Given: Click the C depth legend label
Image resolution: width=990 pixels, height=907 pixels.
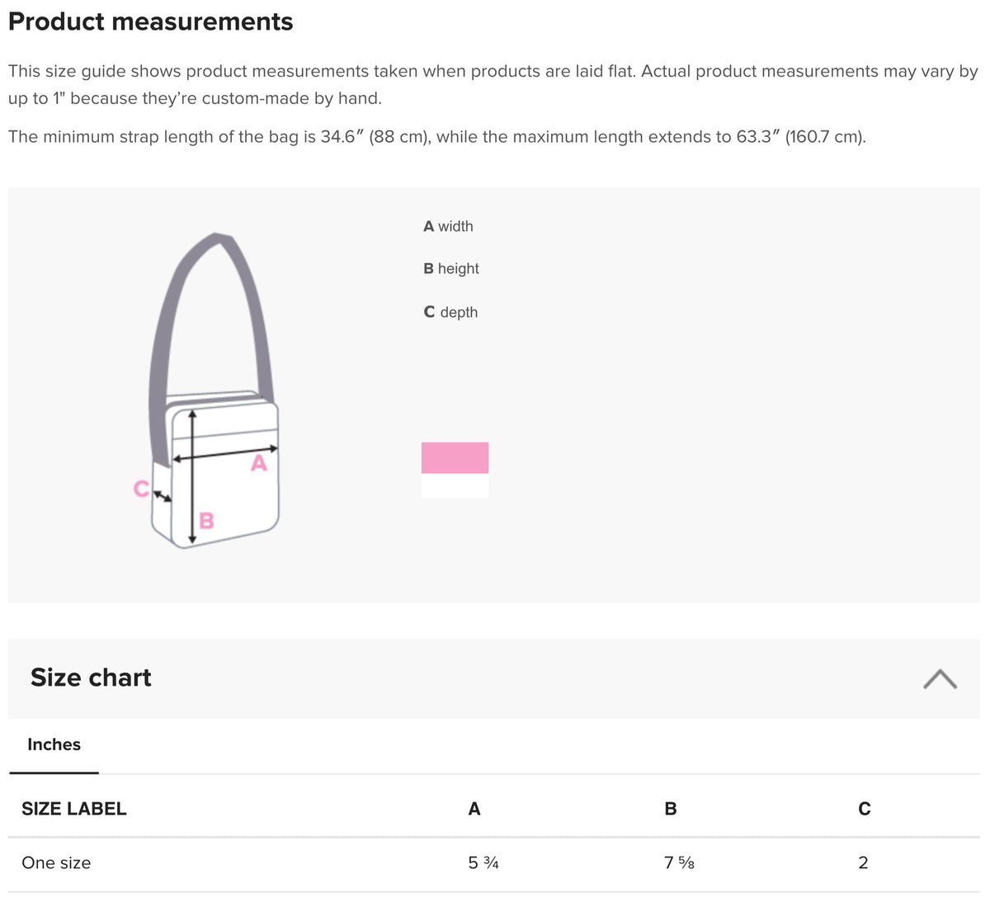Looking at the screenshot, I should (450, 312).
